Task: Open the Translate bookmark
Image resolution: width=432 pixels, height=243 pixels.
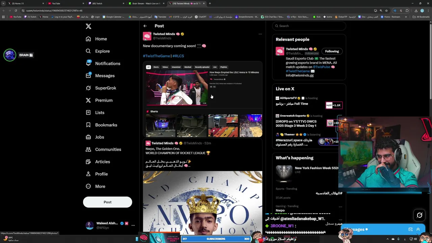Action: pos(160,17)
